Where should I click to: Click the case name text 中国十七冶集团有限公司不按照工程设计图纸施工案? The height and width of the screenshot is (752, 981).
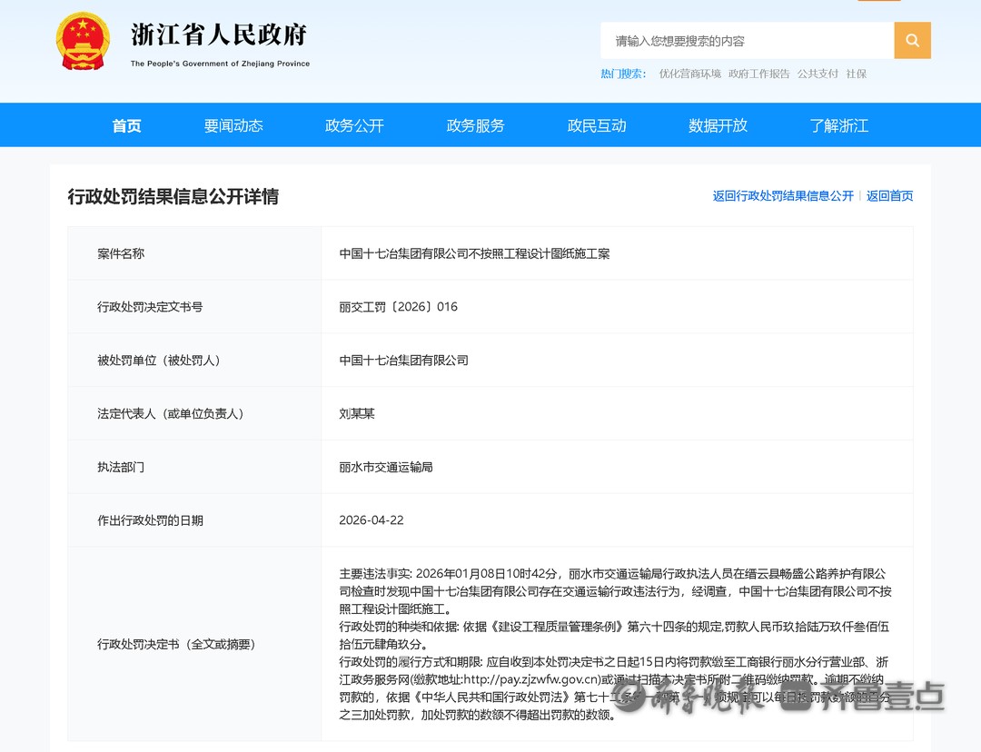[474, 253]
